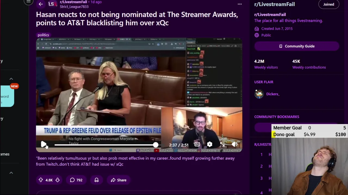Click the NEW badge card in the left sidebar
The height and width of the screenshot is (195, 348).
tap(7, 96)
